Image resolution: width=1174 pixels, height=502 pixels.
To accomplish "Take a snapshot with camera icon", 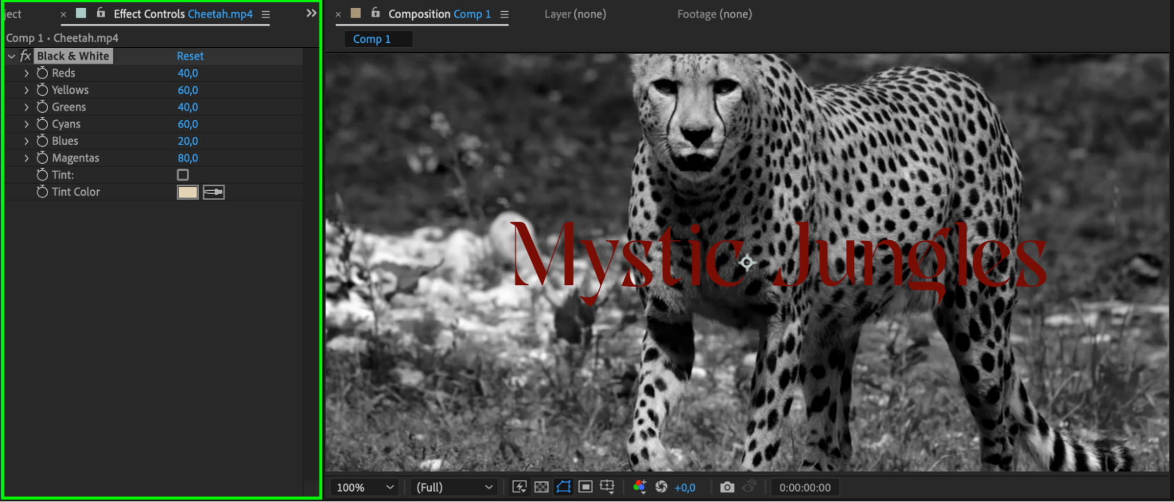I will coord(727,487).
